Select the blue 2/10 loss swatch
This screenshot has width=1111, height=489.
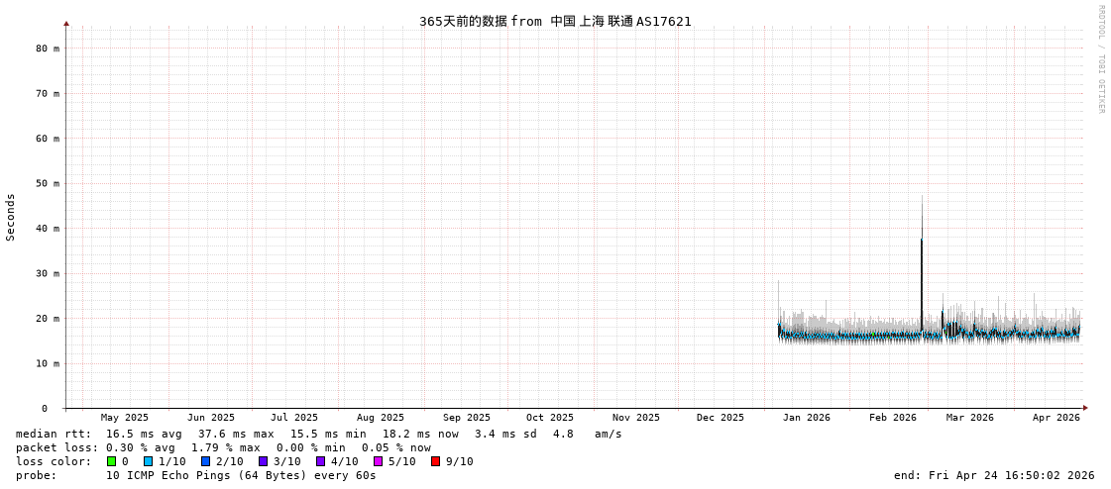pos(205,461)
